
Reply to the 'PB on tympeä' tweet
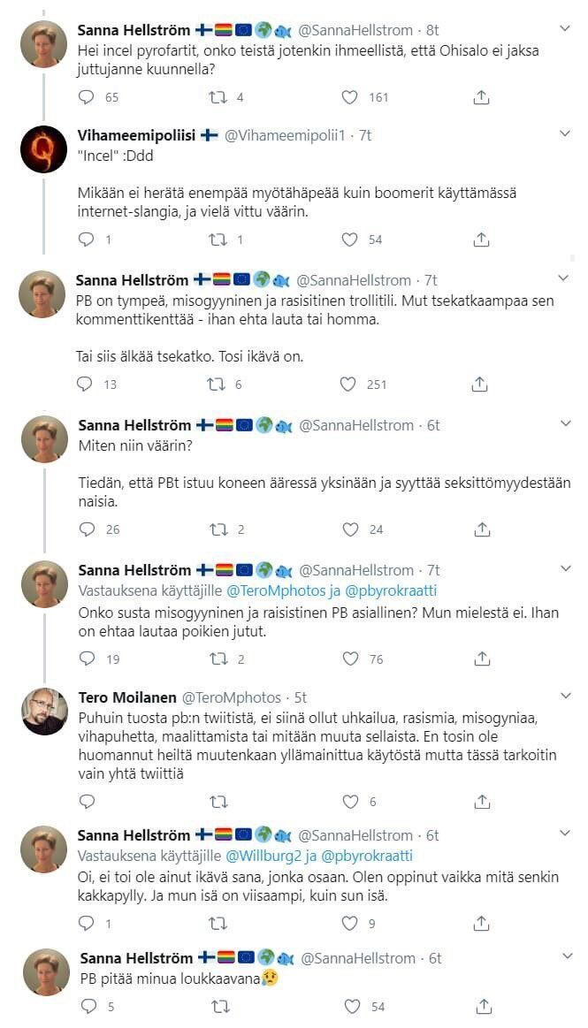[x=86, y=385]
